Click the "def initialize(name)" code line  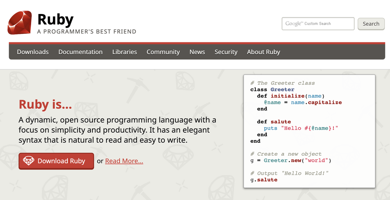click(x=291, y=96)
